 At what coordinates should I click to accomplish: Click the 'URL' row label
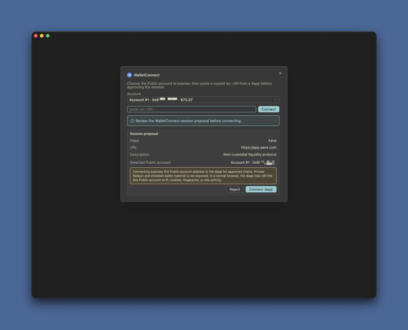coord(133,147)
